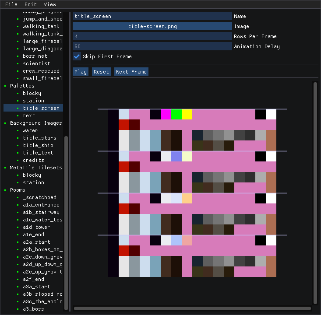
Task: Click the magenta swatch in the first frame
Action: point(166,114)
